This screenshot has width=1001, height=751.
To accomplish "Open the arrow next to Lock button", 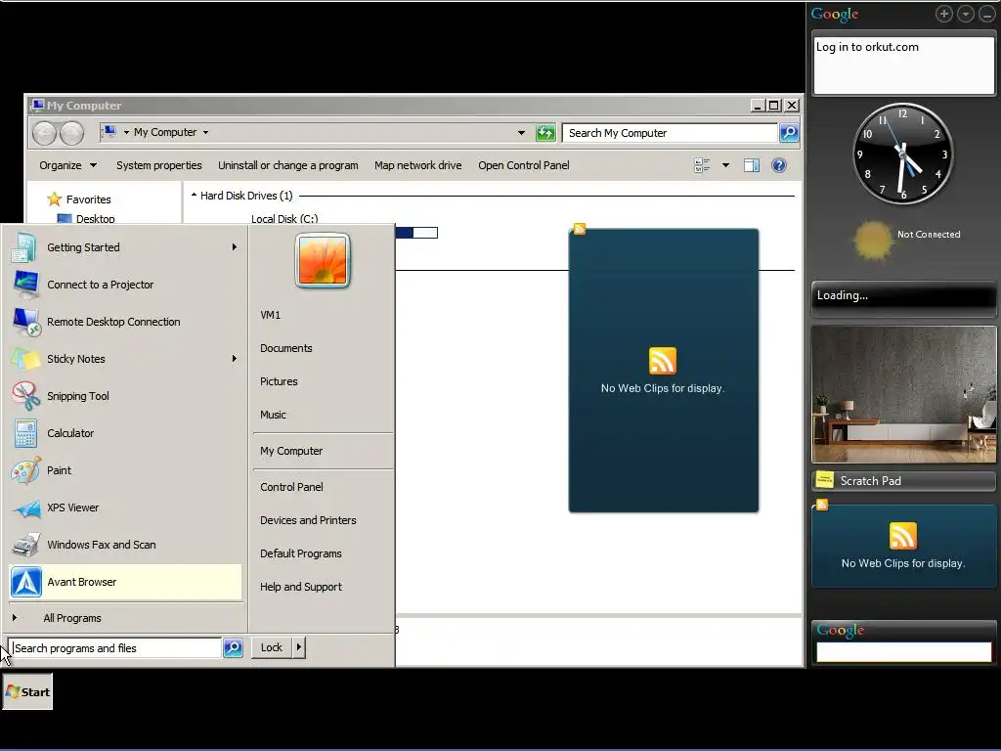I will pyautogui.click(x=298, y=647).
